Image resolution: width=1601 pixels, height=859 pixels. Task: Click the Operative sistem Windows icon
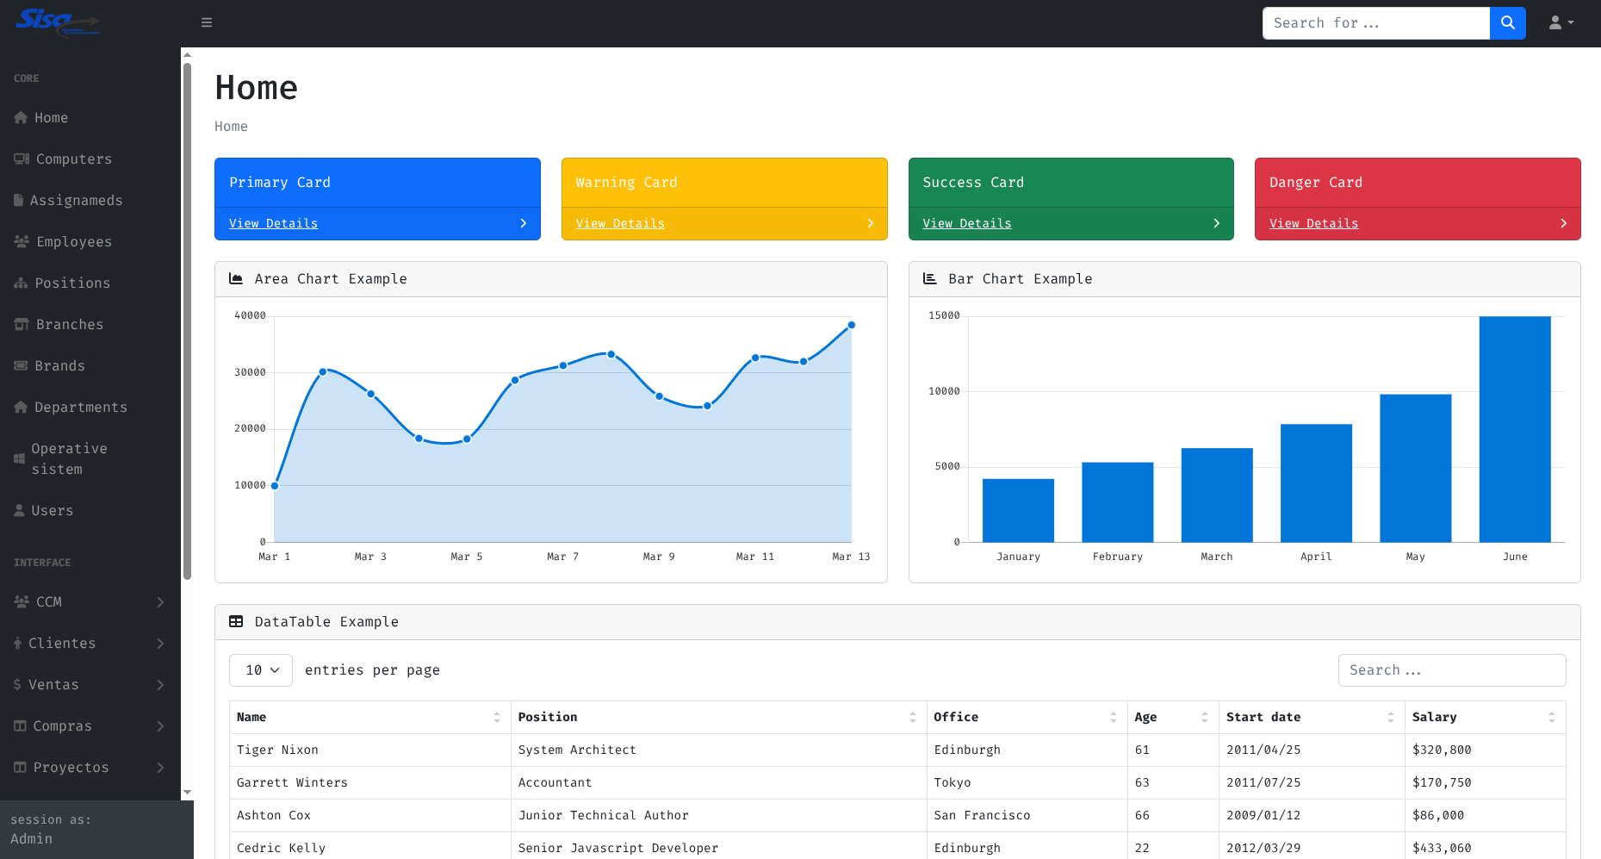click(19, 459)
